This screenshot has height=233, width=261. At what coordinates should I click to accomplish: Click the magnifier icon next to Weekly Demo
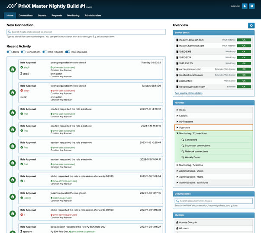coord(183,157)
